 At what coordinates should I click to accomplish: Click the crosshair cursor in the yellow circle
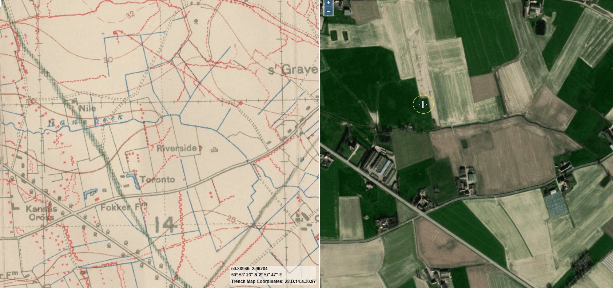click(423, 104)
